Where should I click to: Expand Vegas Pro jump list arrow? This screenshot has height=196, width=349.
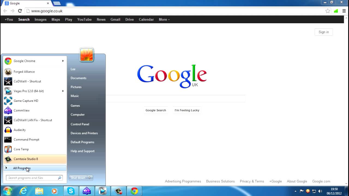[63, 91]
